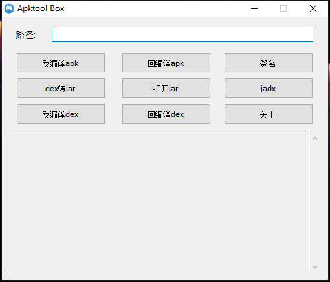The height and width of the screenshot is (282, 330).
Task: Minimize the Apktool Box window
Action: [254, 8]
